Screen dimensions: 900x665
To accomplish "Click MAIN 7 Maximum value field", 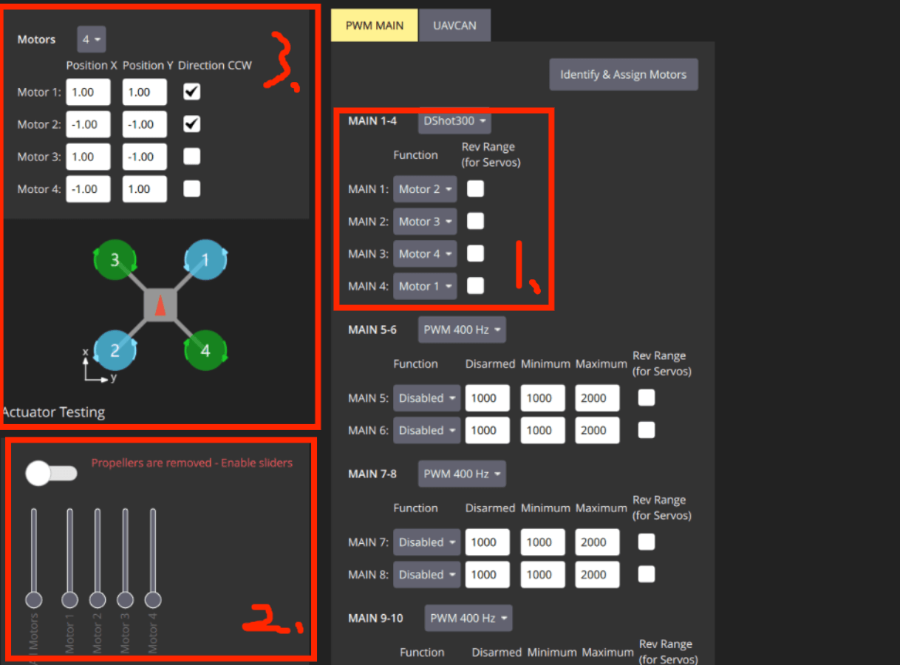I will (598, 542).
